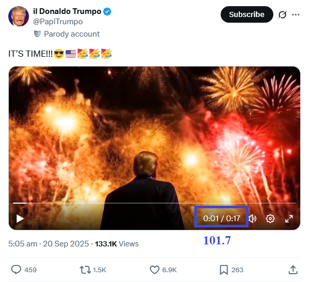Click the il Donaldo Trumpo display name
The height and width of the screenshot is (282, 309).
tap(67, 11)
